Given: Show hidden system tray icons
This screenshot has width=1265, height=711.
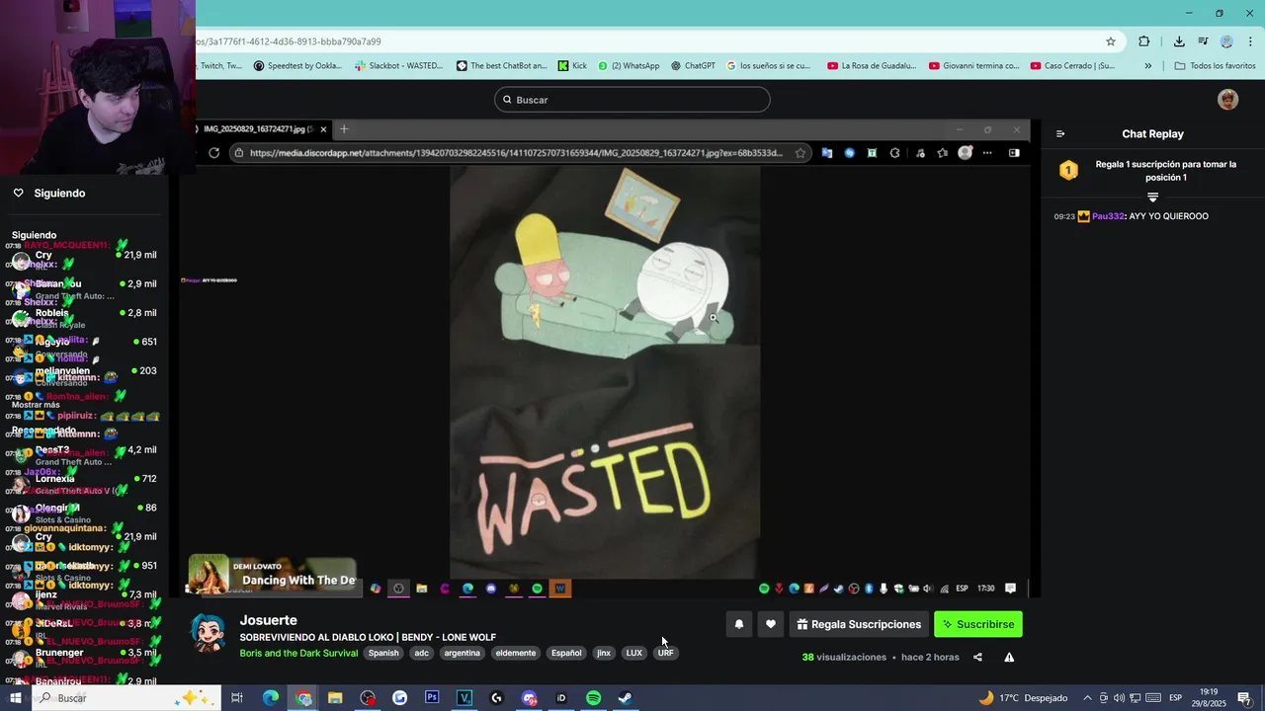Looking at the screenshot, I should [x=1087, y=698].
